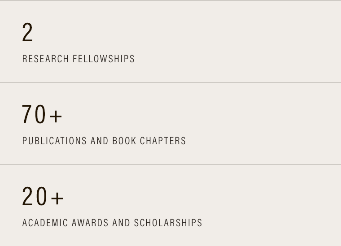This screenshot has width=341, height=246.
Task: Click the divider line below Publications and Book Chapters
Action: pos(170,164)
